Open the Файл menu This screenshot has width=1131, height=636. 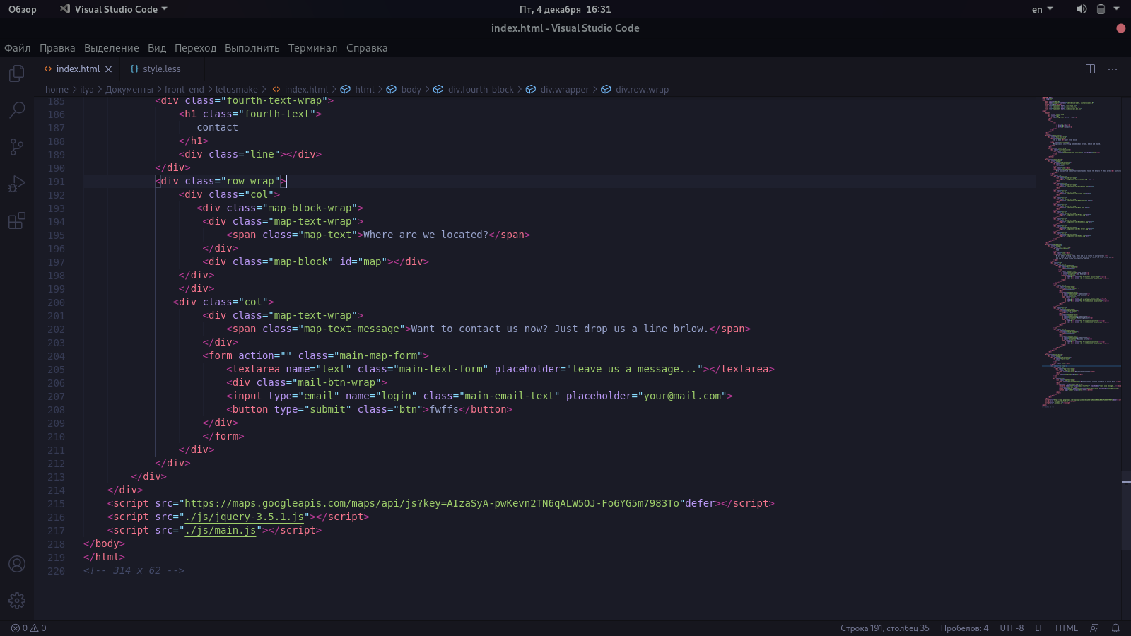18,48
